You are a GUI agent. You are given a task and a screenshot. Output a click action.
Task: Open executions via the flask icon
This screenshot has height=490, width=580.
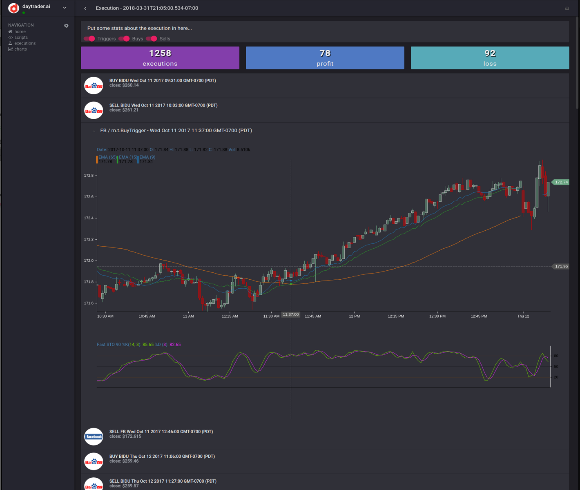[x=10, y=43]
